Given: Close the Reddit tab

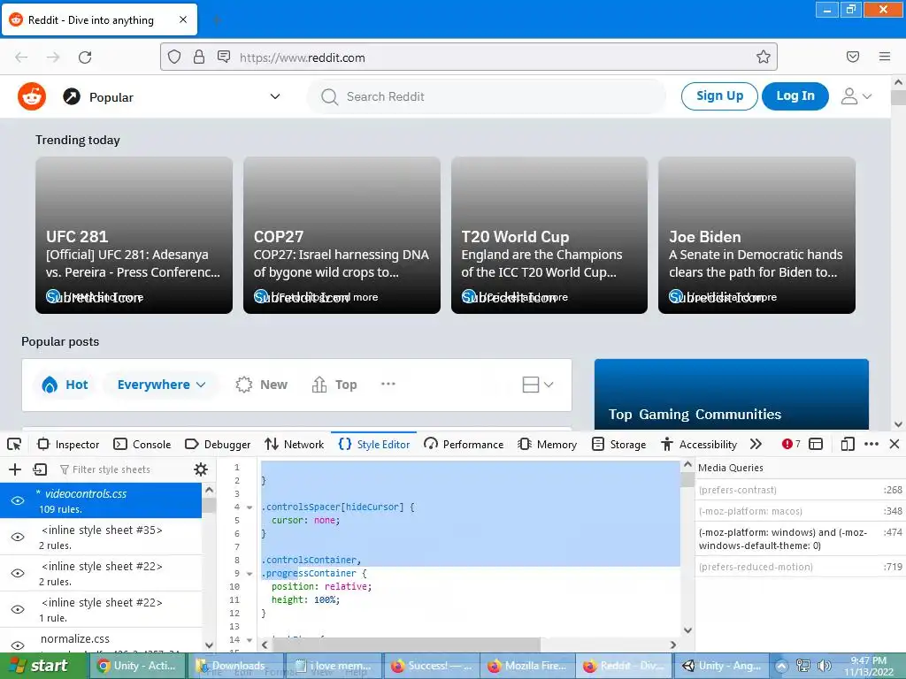Looking at the screenshot, I should click(x=183, y=19).
